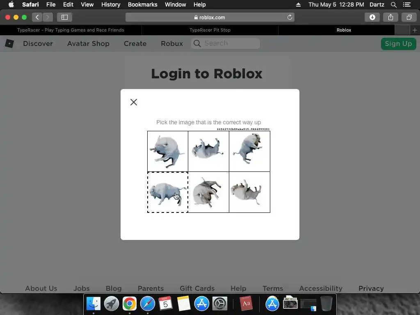Open Safari downloads button
Screen dimensions: 420x315
[x=372, y=17]
